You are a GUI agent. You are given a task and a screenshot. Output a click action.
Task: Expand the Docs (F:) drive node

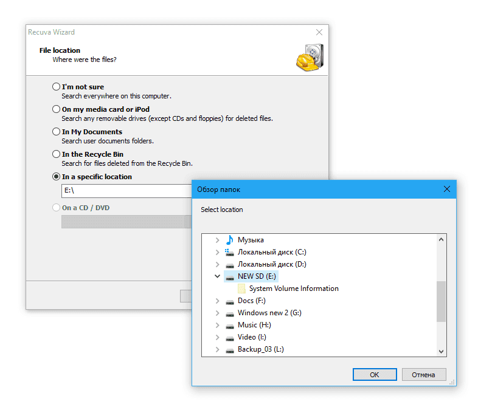point(217,301)
